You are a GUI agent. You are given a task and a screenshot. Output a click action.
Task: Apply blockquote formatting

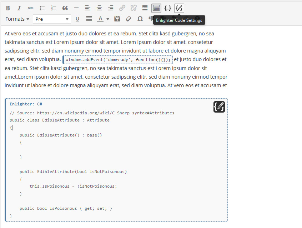coord(65,8)
